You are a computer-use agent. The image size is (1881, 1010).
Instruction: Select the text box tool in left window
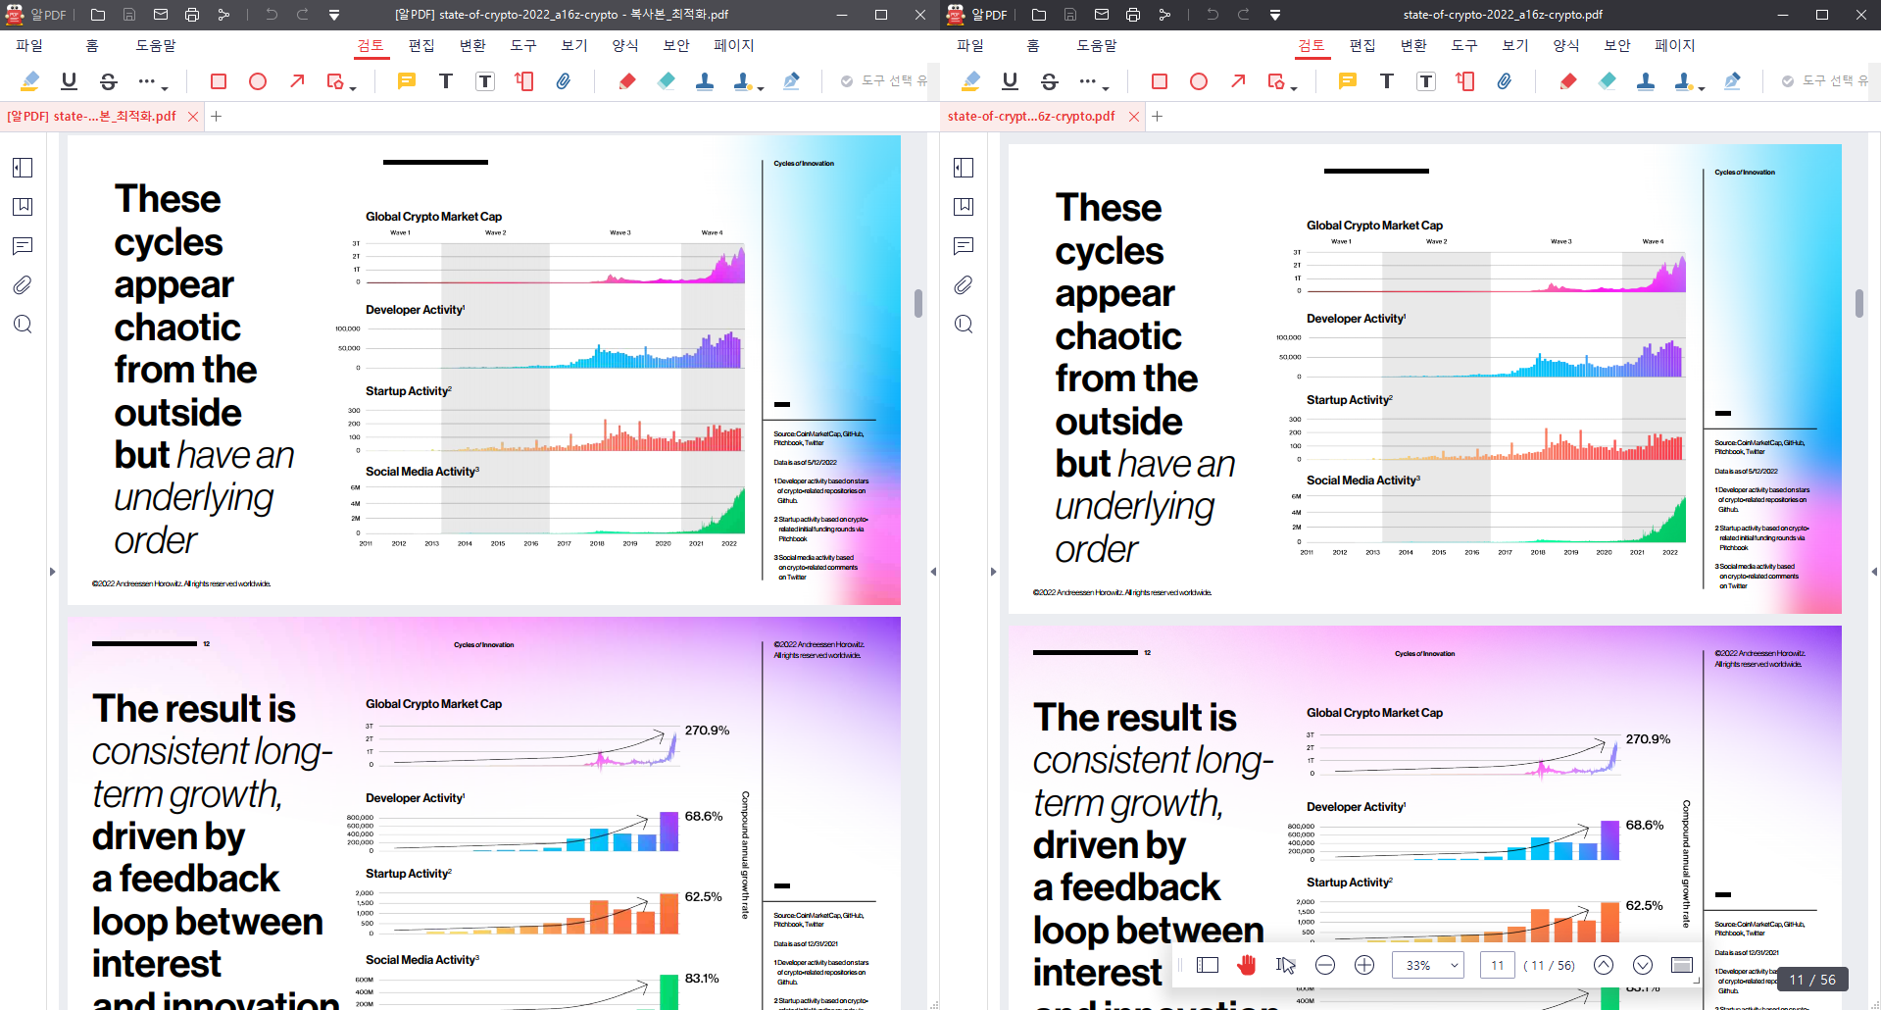tap(485, 81)
